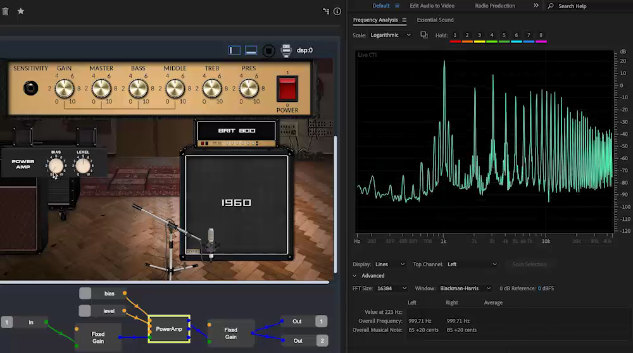The height and width of the screenshot is (353, 633).
Task: Toggle Hold button 5
Action: (x=504, y=35)
